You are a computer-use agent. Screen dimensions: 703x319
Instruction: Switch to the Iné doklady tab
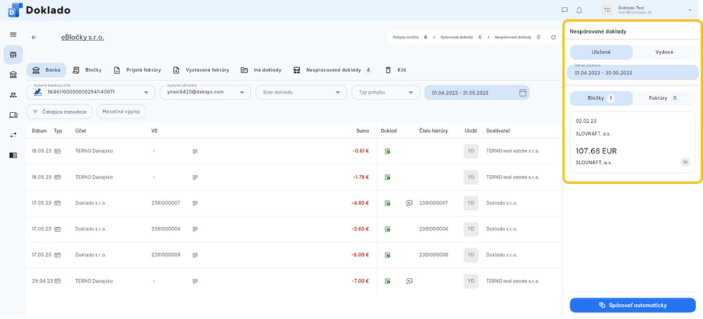[261, 71]
